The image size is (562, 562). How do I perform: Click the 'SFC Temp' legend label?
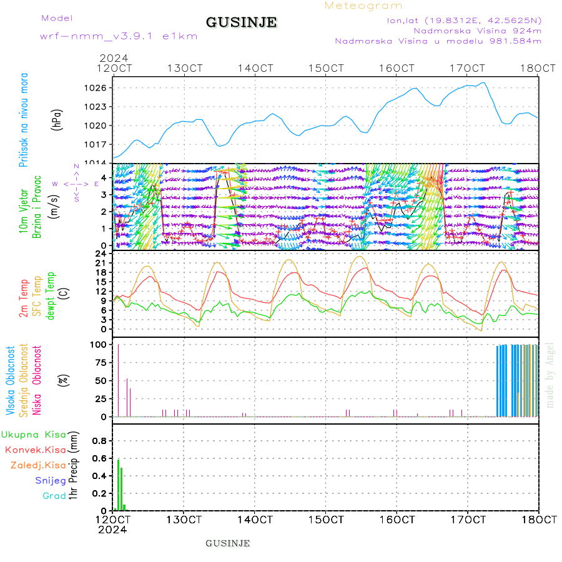point(37,296)
